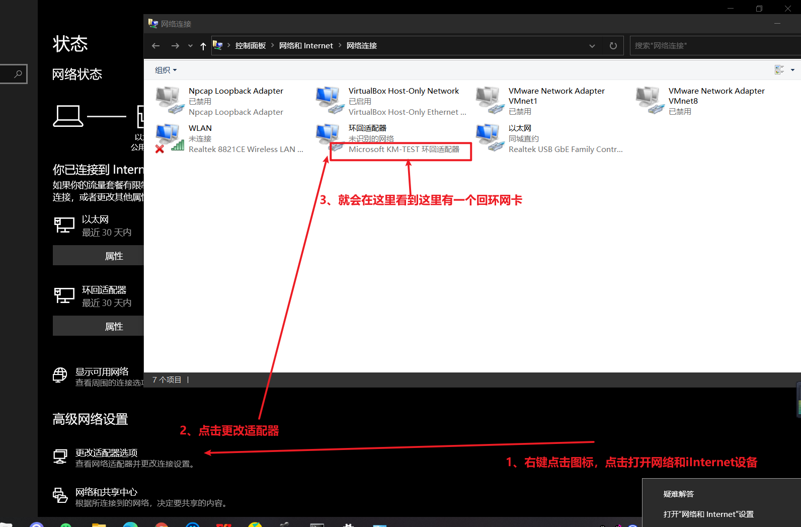Click the 网络和 Internet breadcrumb
The height and width of the screenshot is (527, 801).
click(x=306, y=46)
